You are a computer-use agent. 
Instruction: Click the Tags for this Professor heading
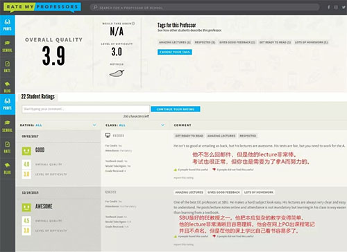click(x=177, y=25)
